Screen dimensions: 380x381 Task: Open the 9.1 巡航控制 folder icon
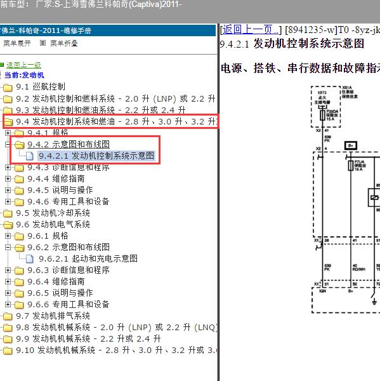point(8,88)
